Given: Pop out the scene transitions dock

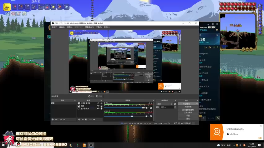Looking at the screenshot, I should click(175, 100).
